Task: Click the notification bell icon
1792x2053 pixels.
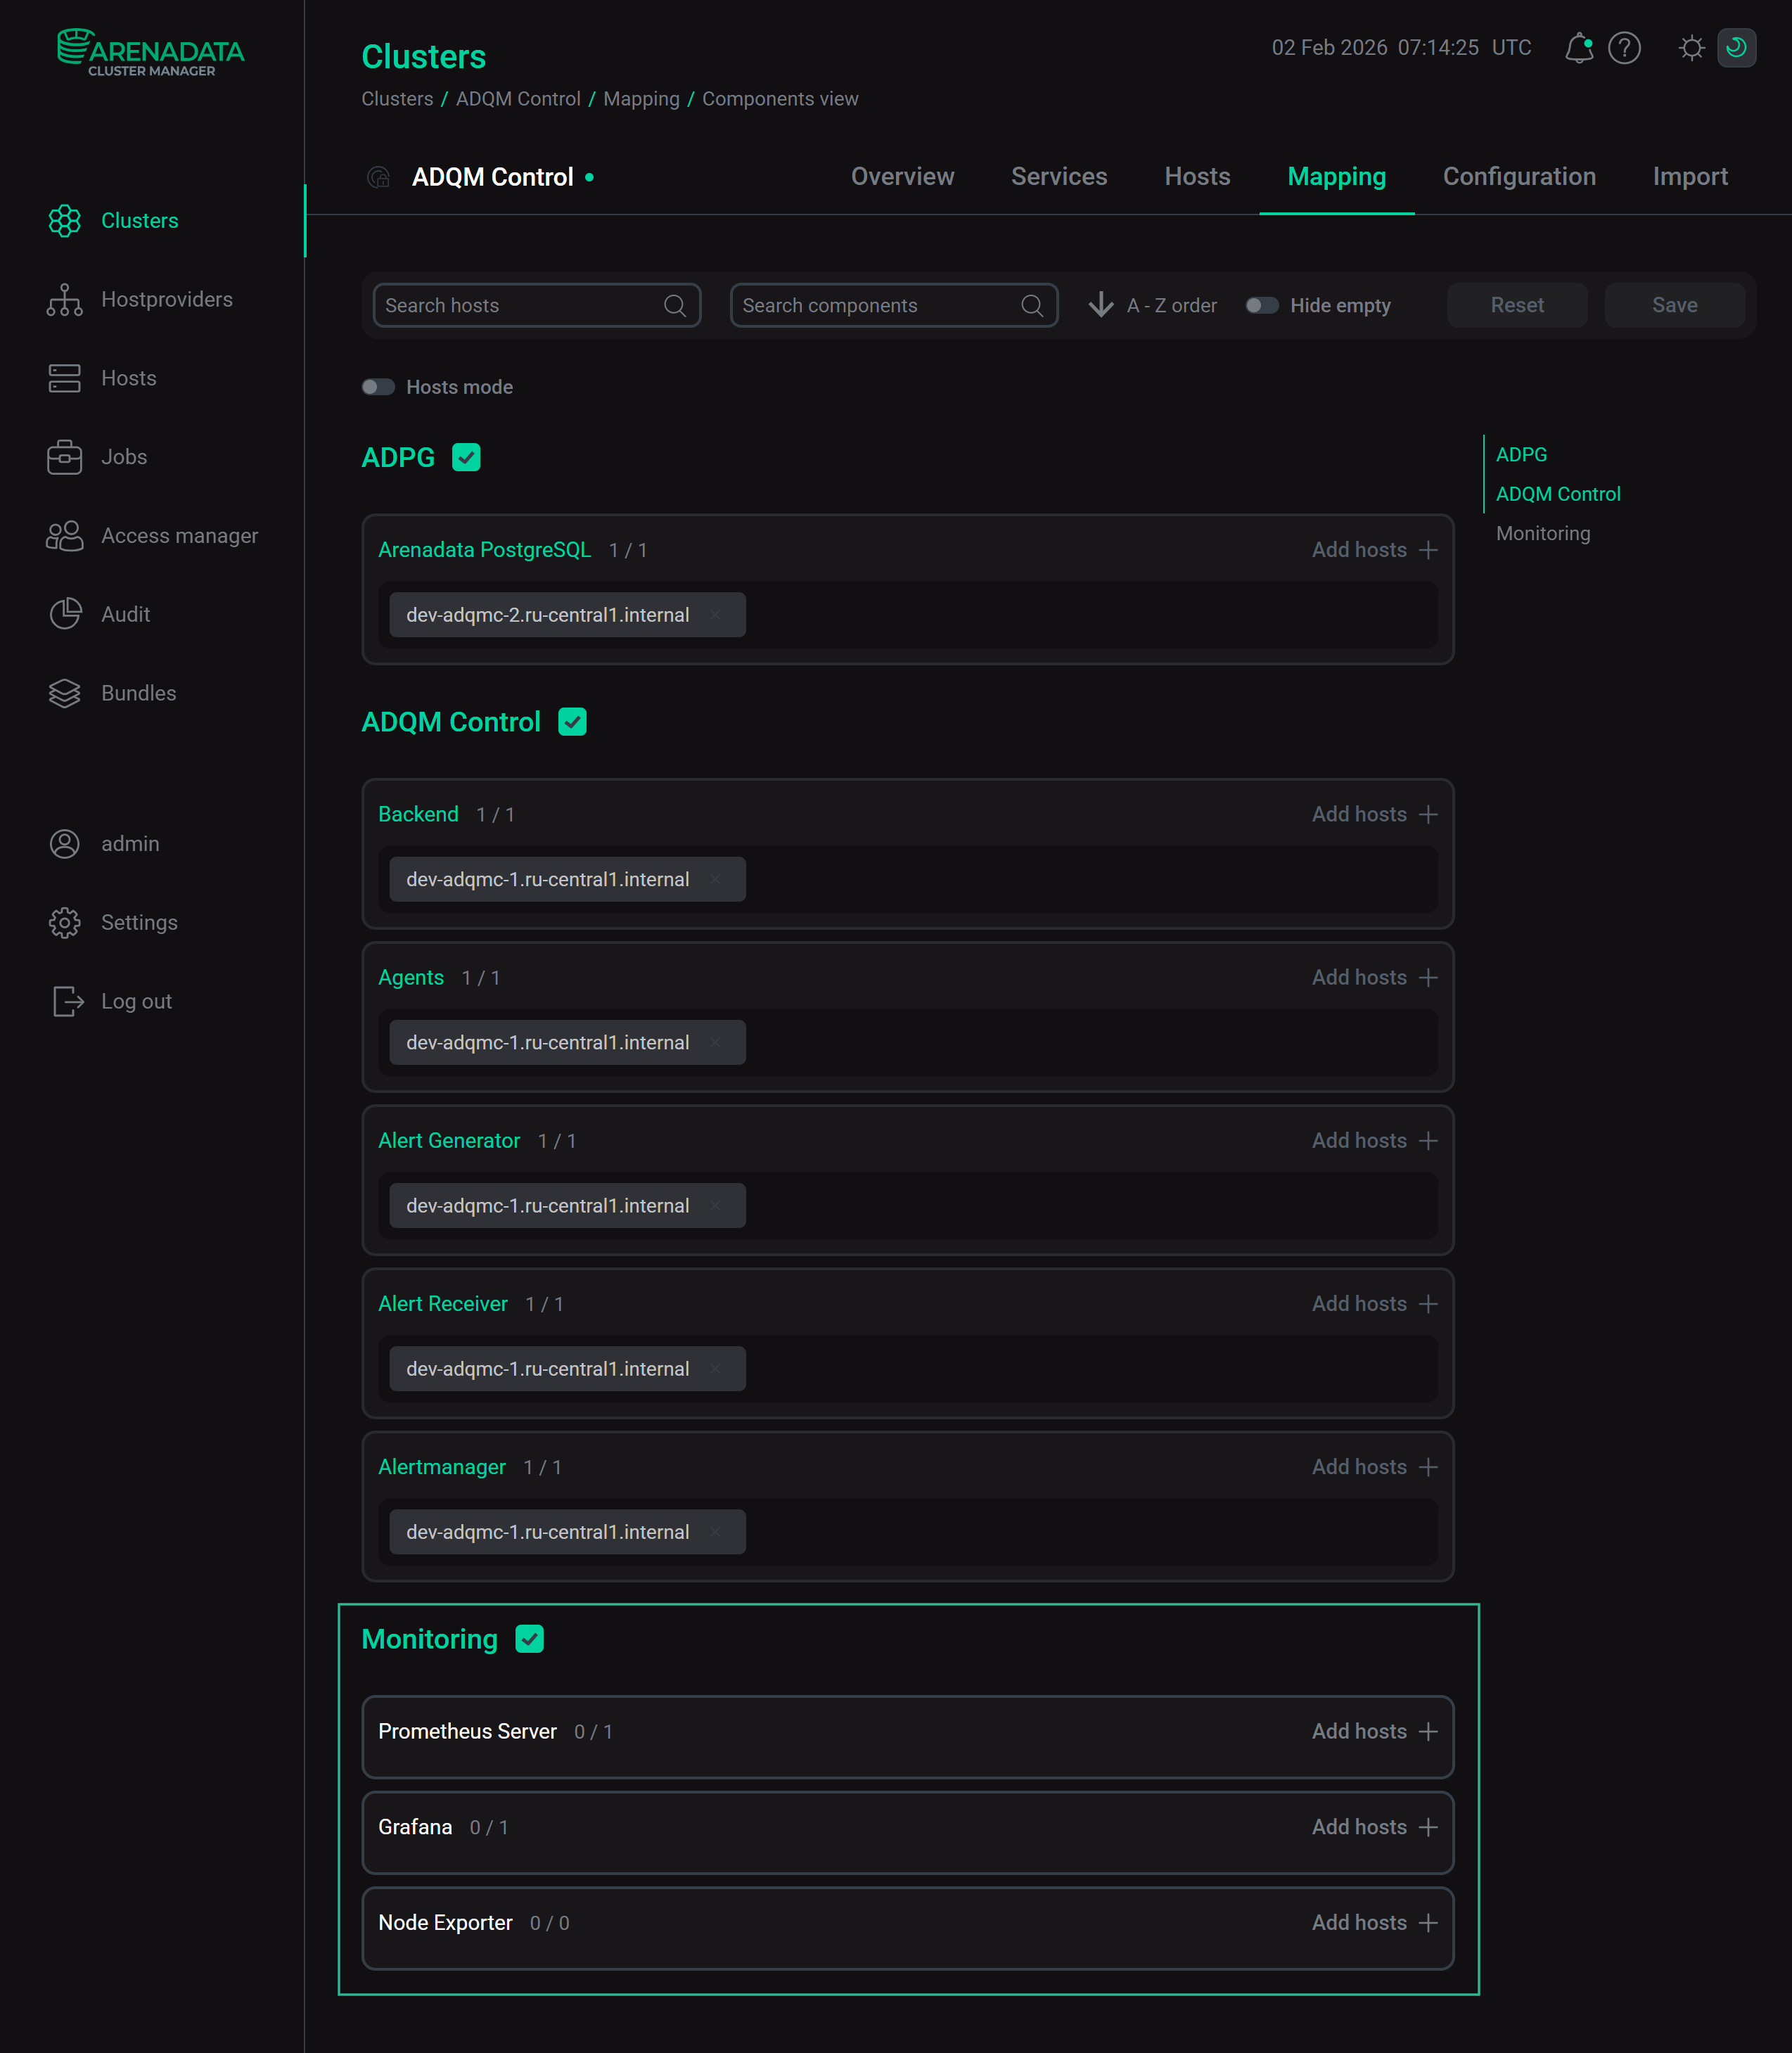Action: coord(1580,47)
